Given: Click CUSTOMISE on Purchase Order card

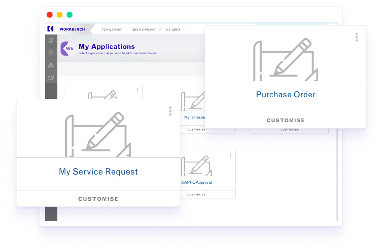Looking at the screenshot, I should [285, 121].
